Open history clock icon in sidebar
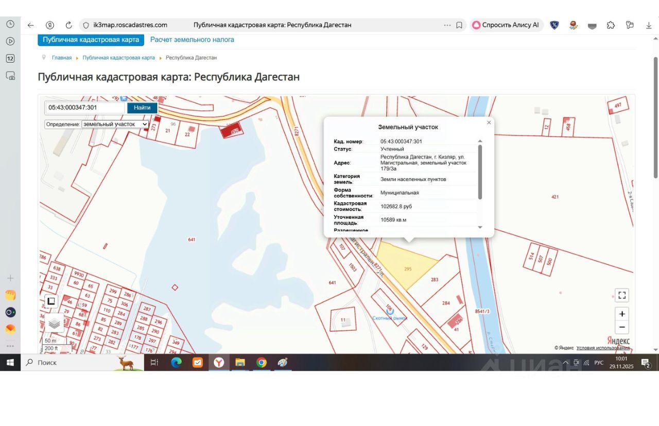 point(10,24)
